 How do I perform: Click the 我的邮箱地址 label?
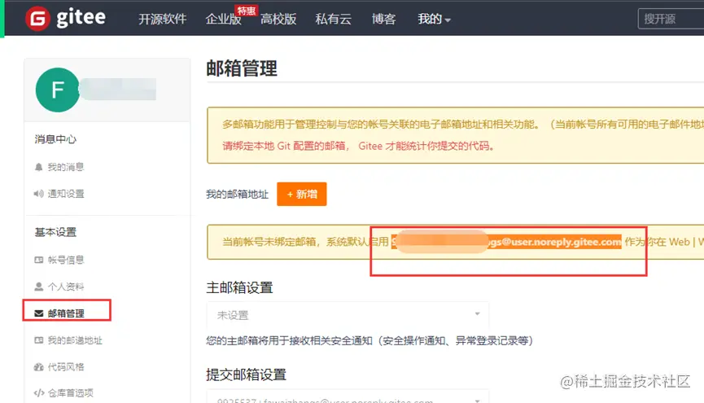tap(237, 194)
